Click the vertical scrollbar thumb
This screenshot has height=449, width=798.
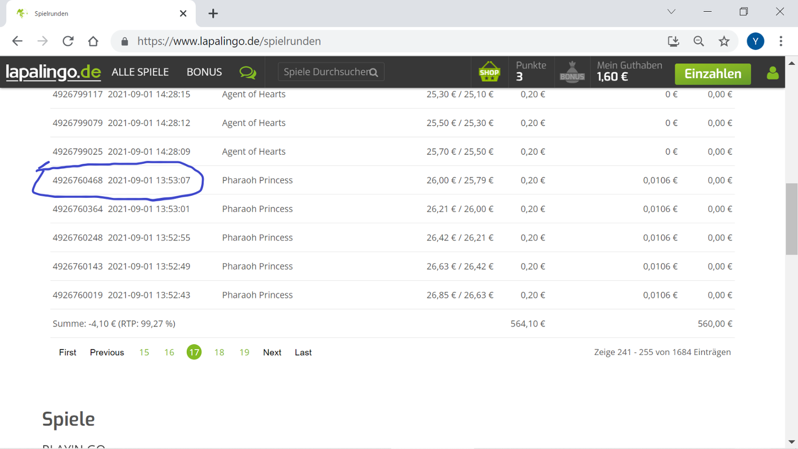coord(791,218)
